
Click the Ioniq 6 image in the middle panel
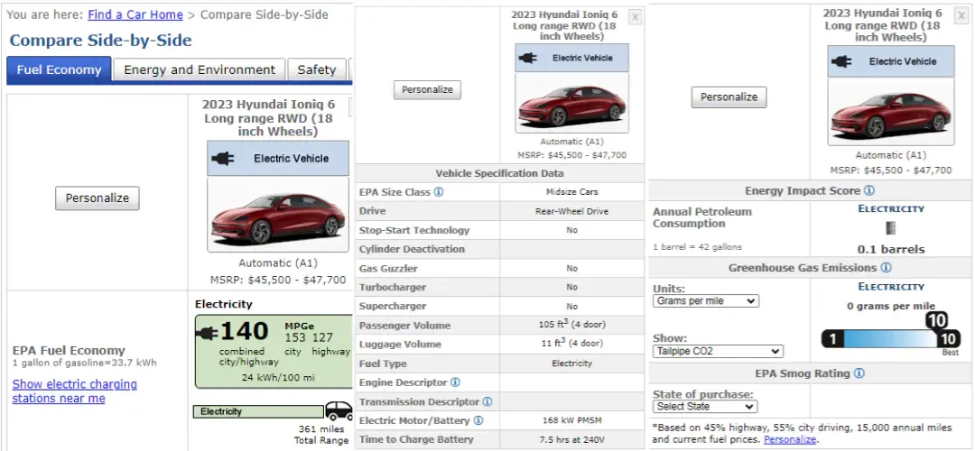(x=571, y=103)
